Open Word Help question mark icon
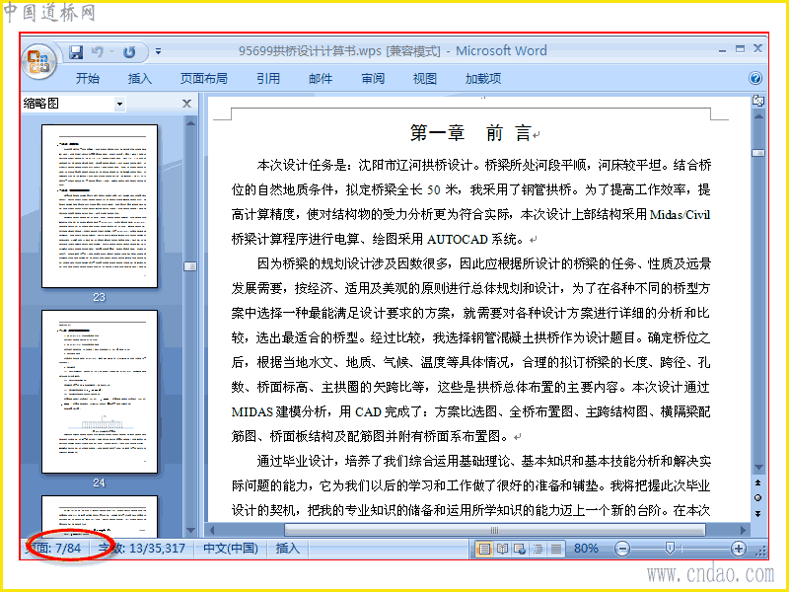 point(754,78)
